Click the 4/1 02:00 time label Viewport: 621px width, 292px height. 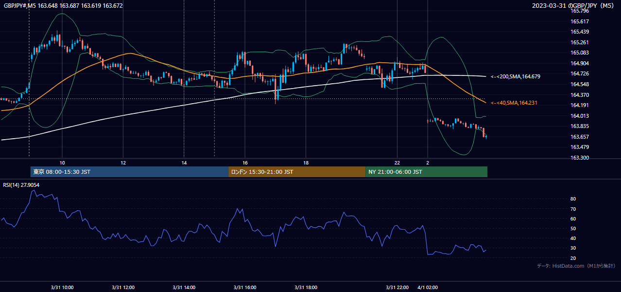[428, 288]
